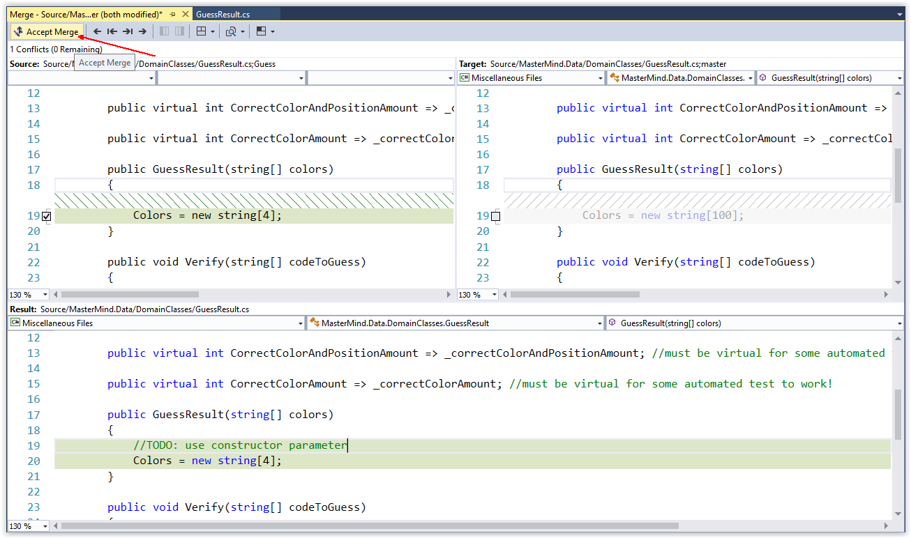Open source pane 130 % zoom dropdown

click(29, 295)
